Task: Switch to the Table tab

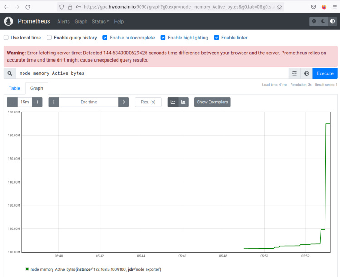Action: [x=15, y=88]
